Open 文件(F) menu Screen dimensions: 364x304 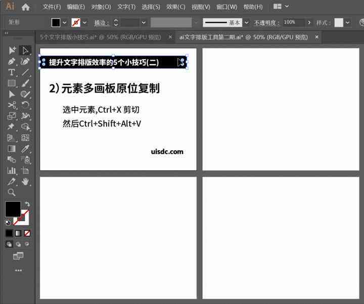click(x=52, y=7)
